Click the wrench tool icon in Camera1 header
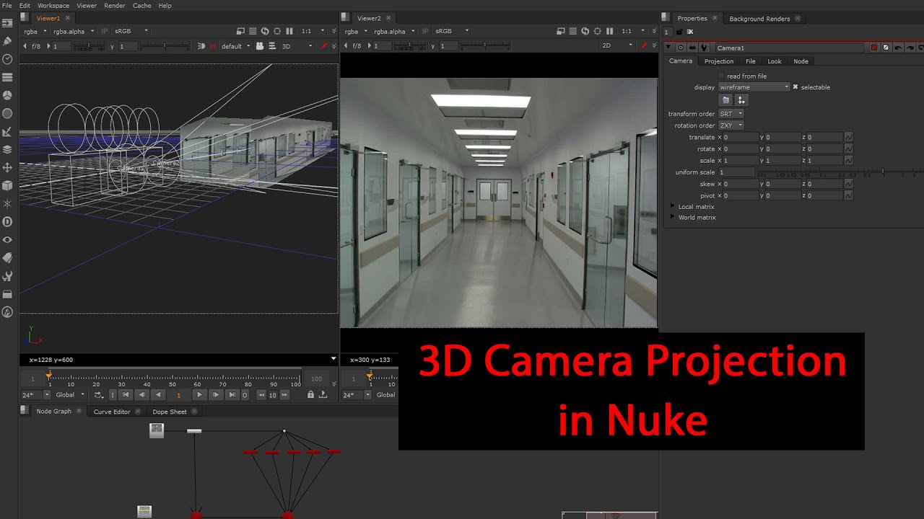This screenshot has height=519, width=924. click(x=704, y=48)
